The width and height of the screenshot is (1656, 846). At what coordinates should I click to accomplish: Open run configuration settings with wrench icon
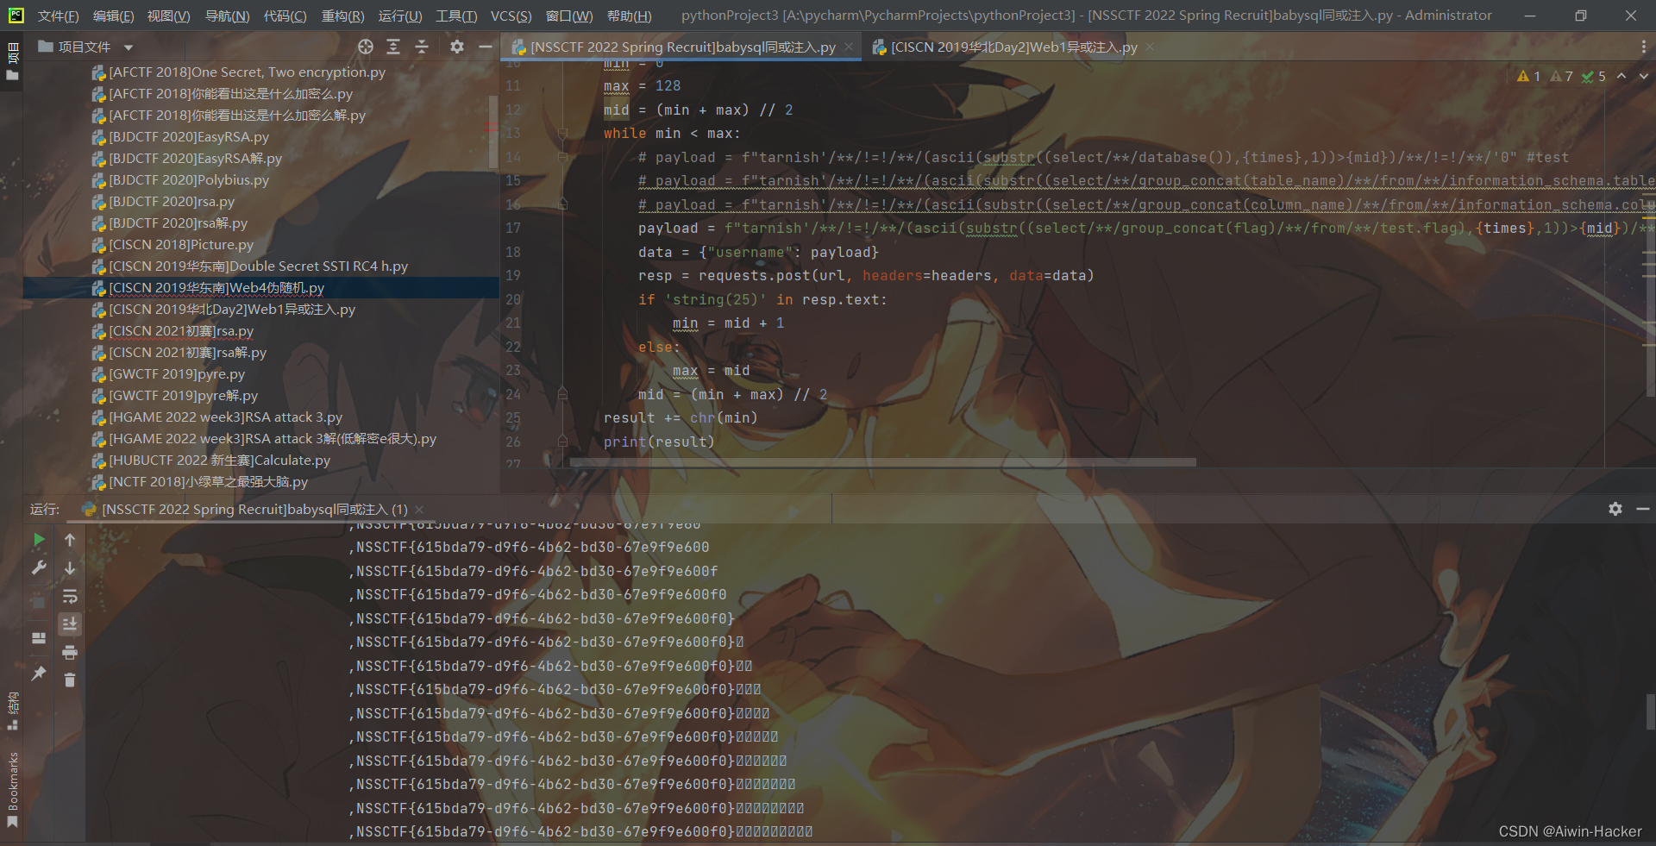[x=38, y=567]
